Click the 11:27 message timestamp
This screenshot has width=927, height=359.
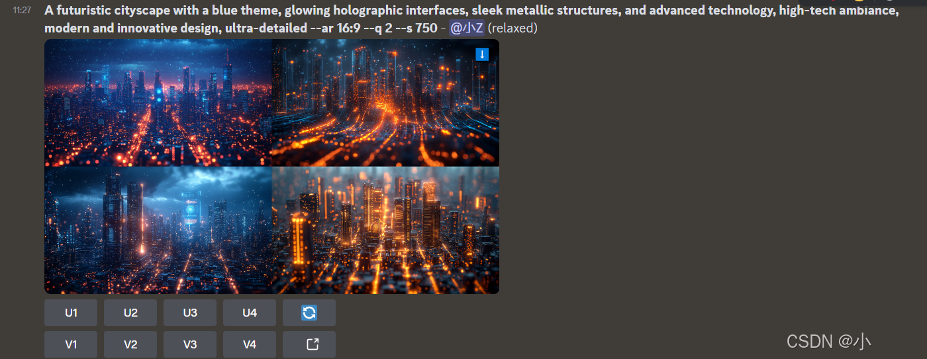pyautogui.click(x=22, y=11)
